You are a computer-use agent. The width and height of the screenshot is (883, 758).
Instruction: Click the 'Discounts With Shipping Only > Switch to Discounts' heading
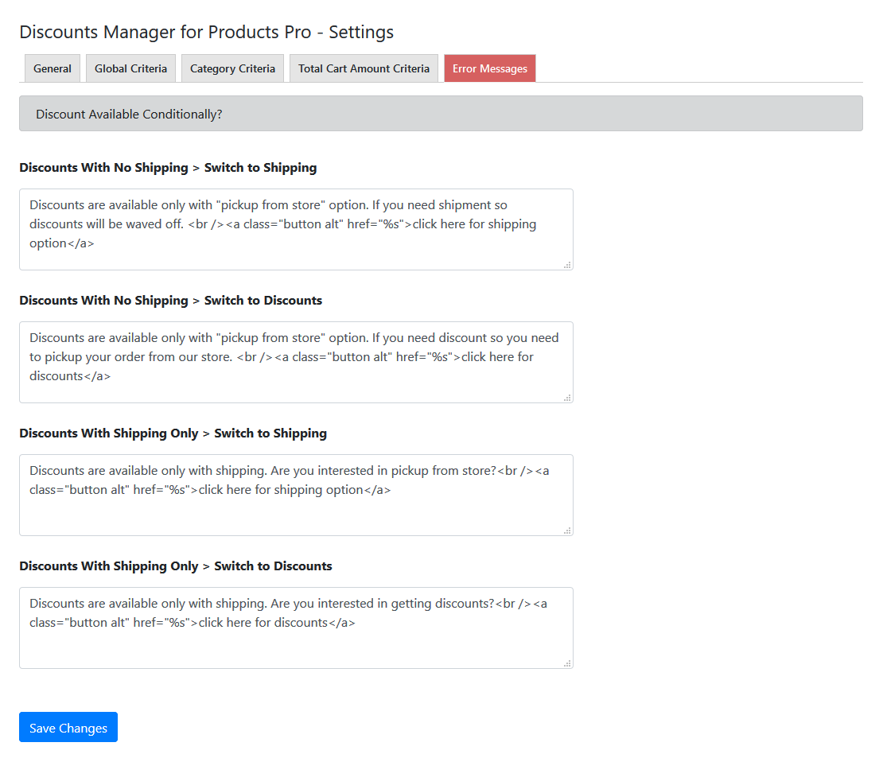(176, 566)
